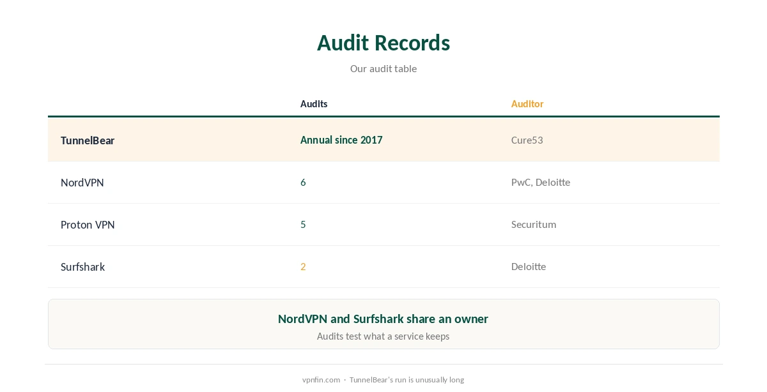Select "TunnelBear's run is unusually long" footer
This screenshot has width=767, height=392.
tap(407, 380)
